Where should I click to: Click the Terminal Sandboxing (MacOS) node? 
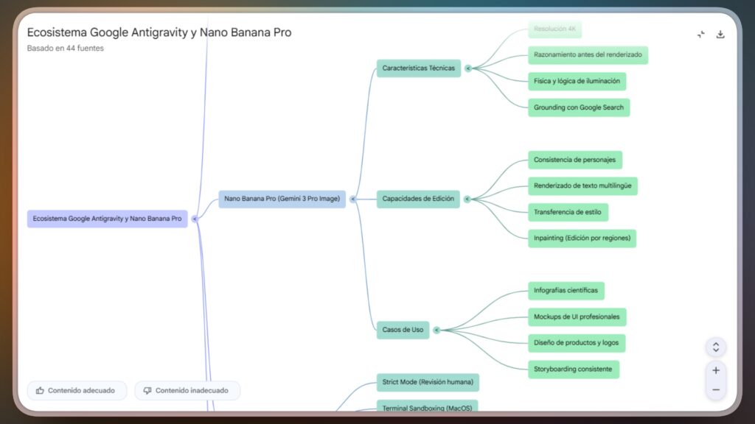pos(427,407)
